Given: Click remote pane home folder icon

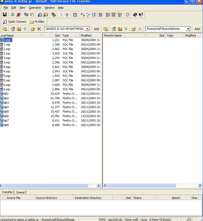Looking at the screenshot, I should pyautogui.click(x=114, y=29).
